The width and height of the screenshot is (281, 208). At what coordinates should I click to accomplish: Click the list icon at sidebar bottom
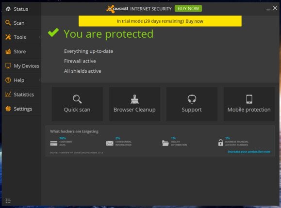point(8,201)
